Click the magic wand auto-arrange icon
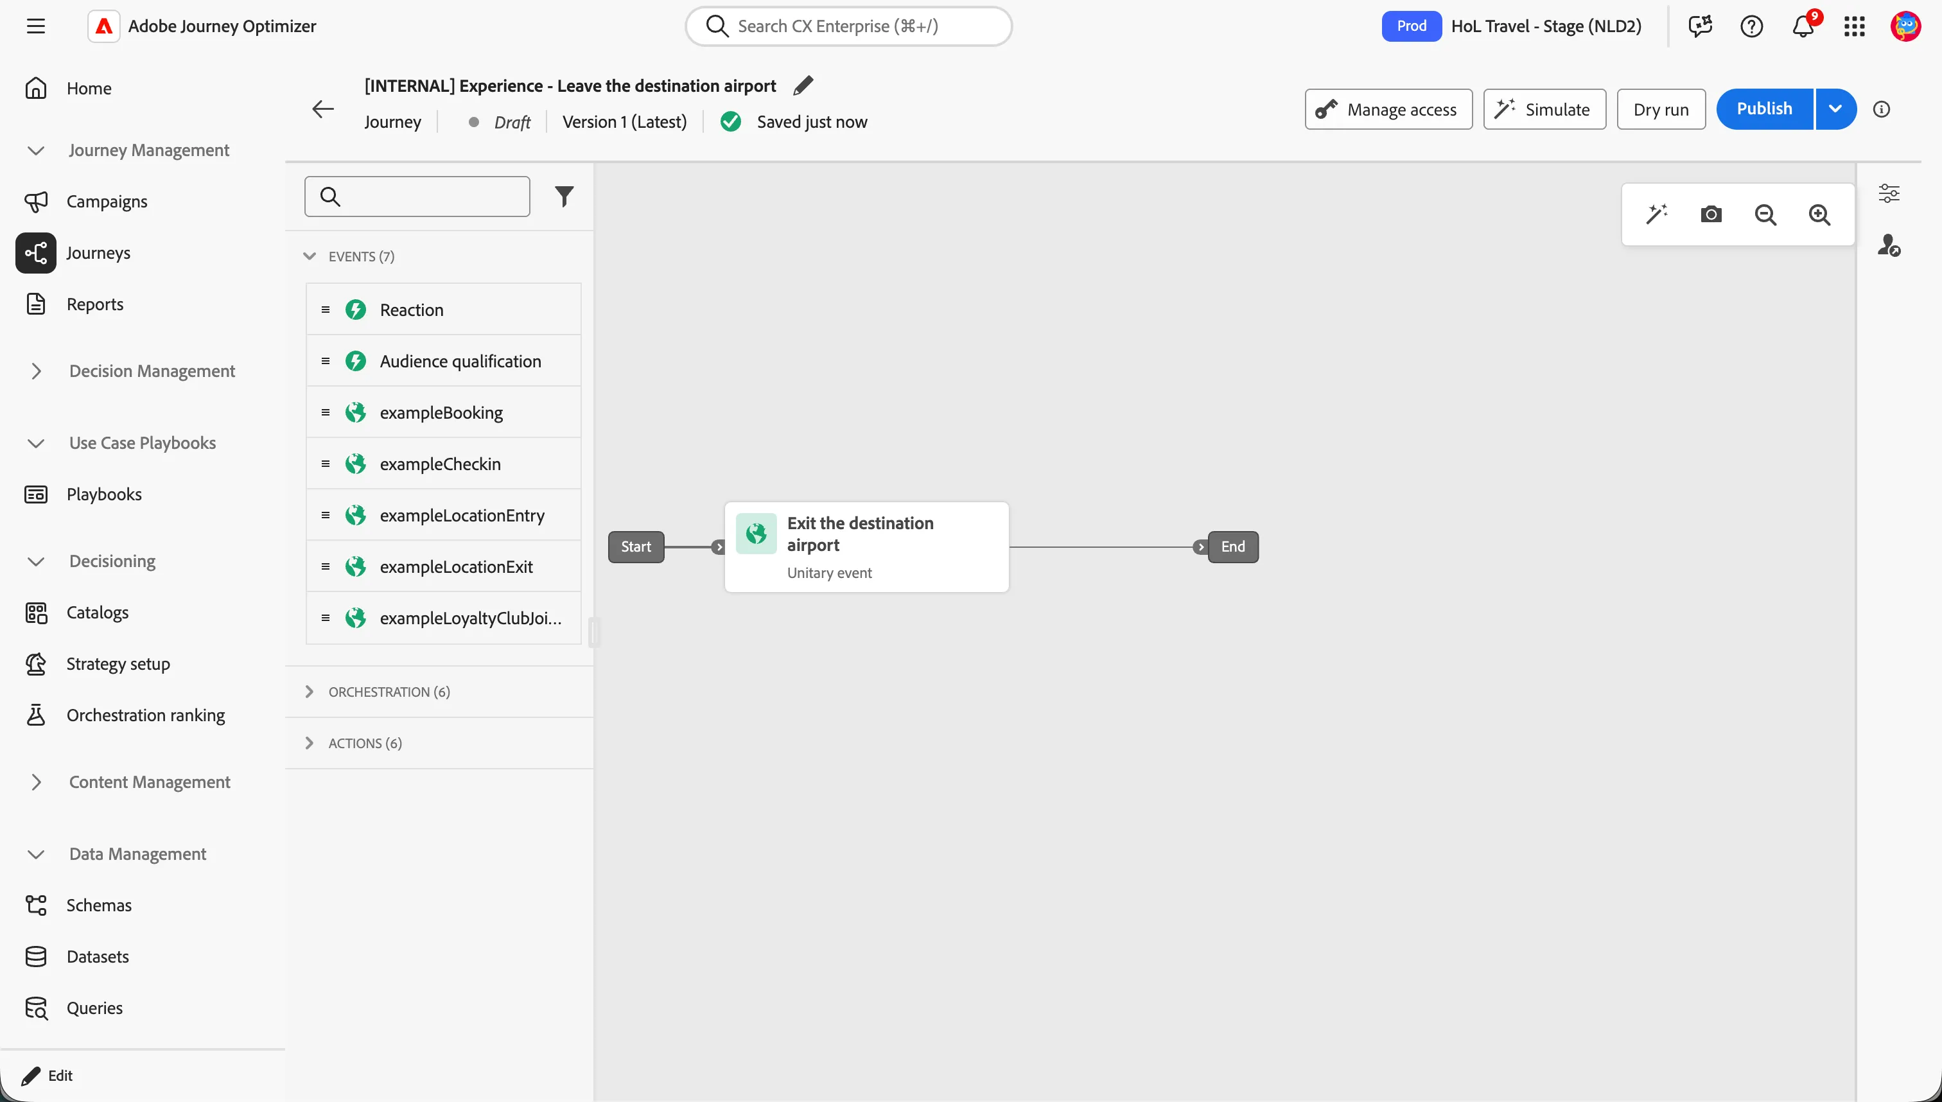 [1657, 214]
